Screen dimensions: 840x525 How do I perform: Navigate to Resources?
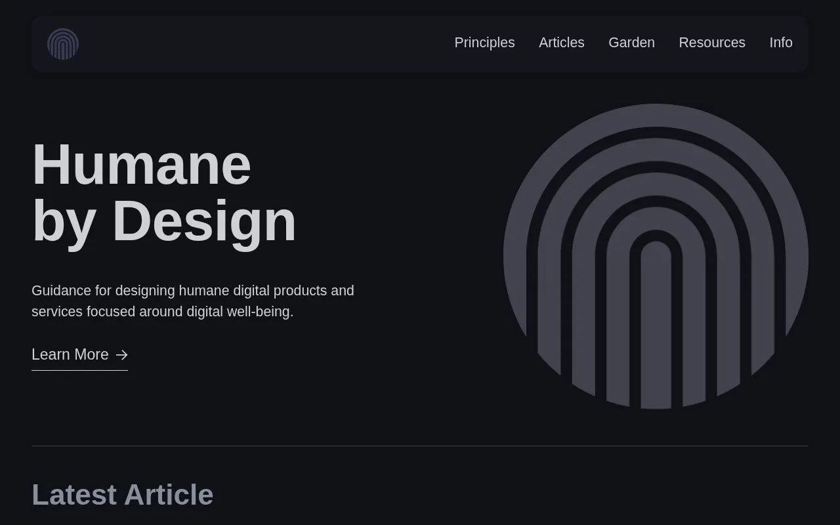[x=712, y=43]
